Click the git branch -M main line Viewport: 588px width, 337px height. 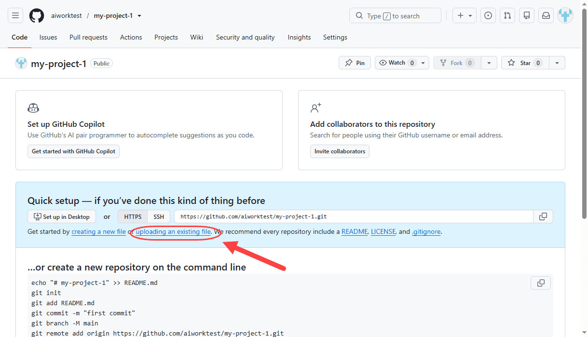65,324
